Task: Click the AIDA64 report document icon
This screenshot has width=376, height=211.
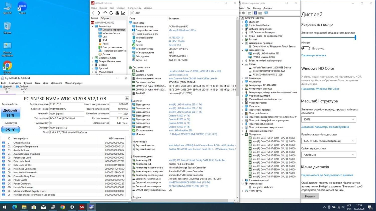Action: pos(132,13)
